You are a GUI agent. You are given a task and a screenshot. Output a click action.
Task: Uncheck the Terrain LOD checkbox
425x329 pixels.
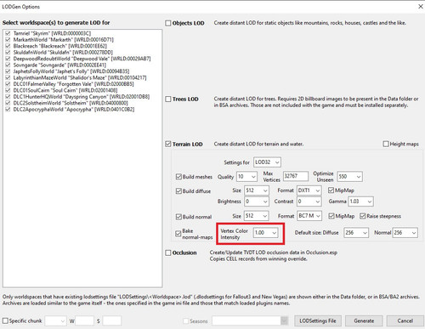click(168, 145)
